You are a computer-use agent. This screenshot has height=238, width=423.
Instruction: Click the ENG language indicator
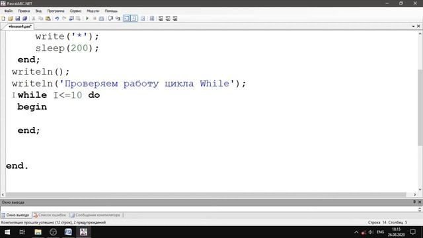tap(381, 232)
